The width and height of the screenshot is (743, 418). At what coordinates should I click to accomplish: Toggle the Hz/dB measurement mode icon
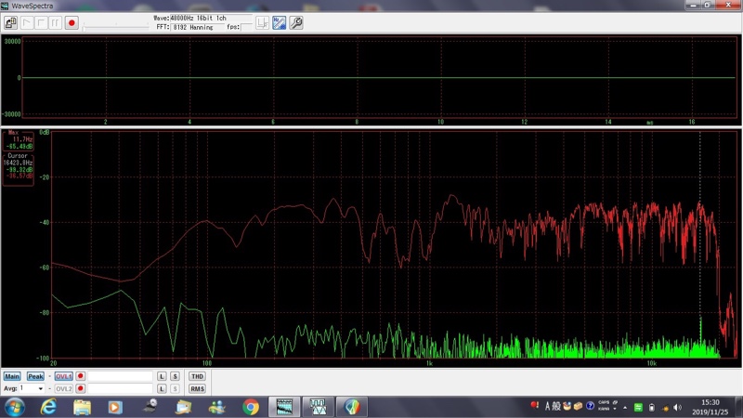pyautogui.click(x=280, y=22)
